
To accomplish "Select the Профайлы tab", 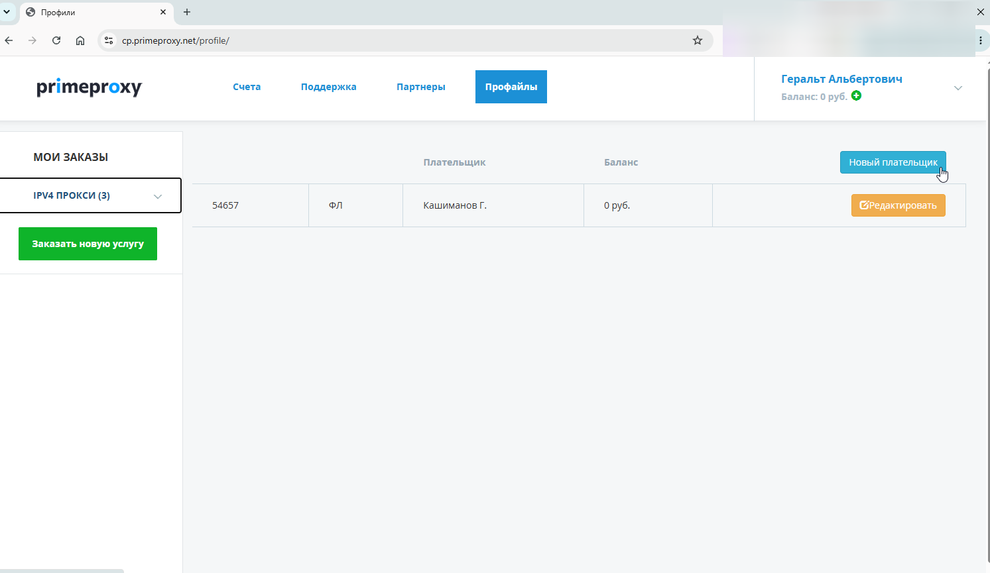I will [511, 87].
